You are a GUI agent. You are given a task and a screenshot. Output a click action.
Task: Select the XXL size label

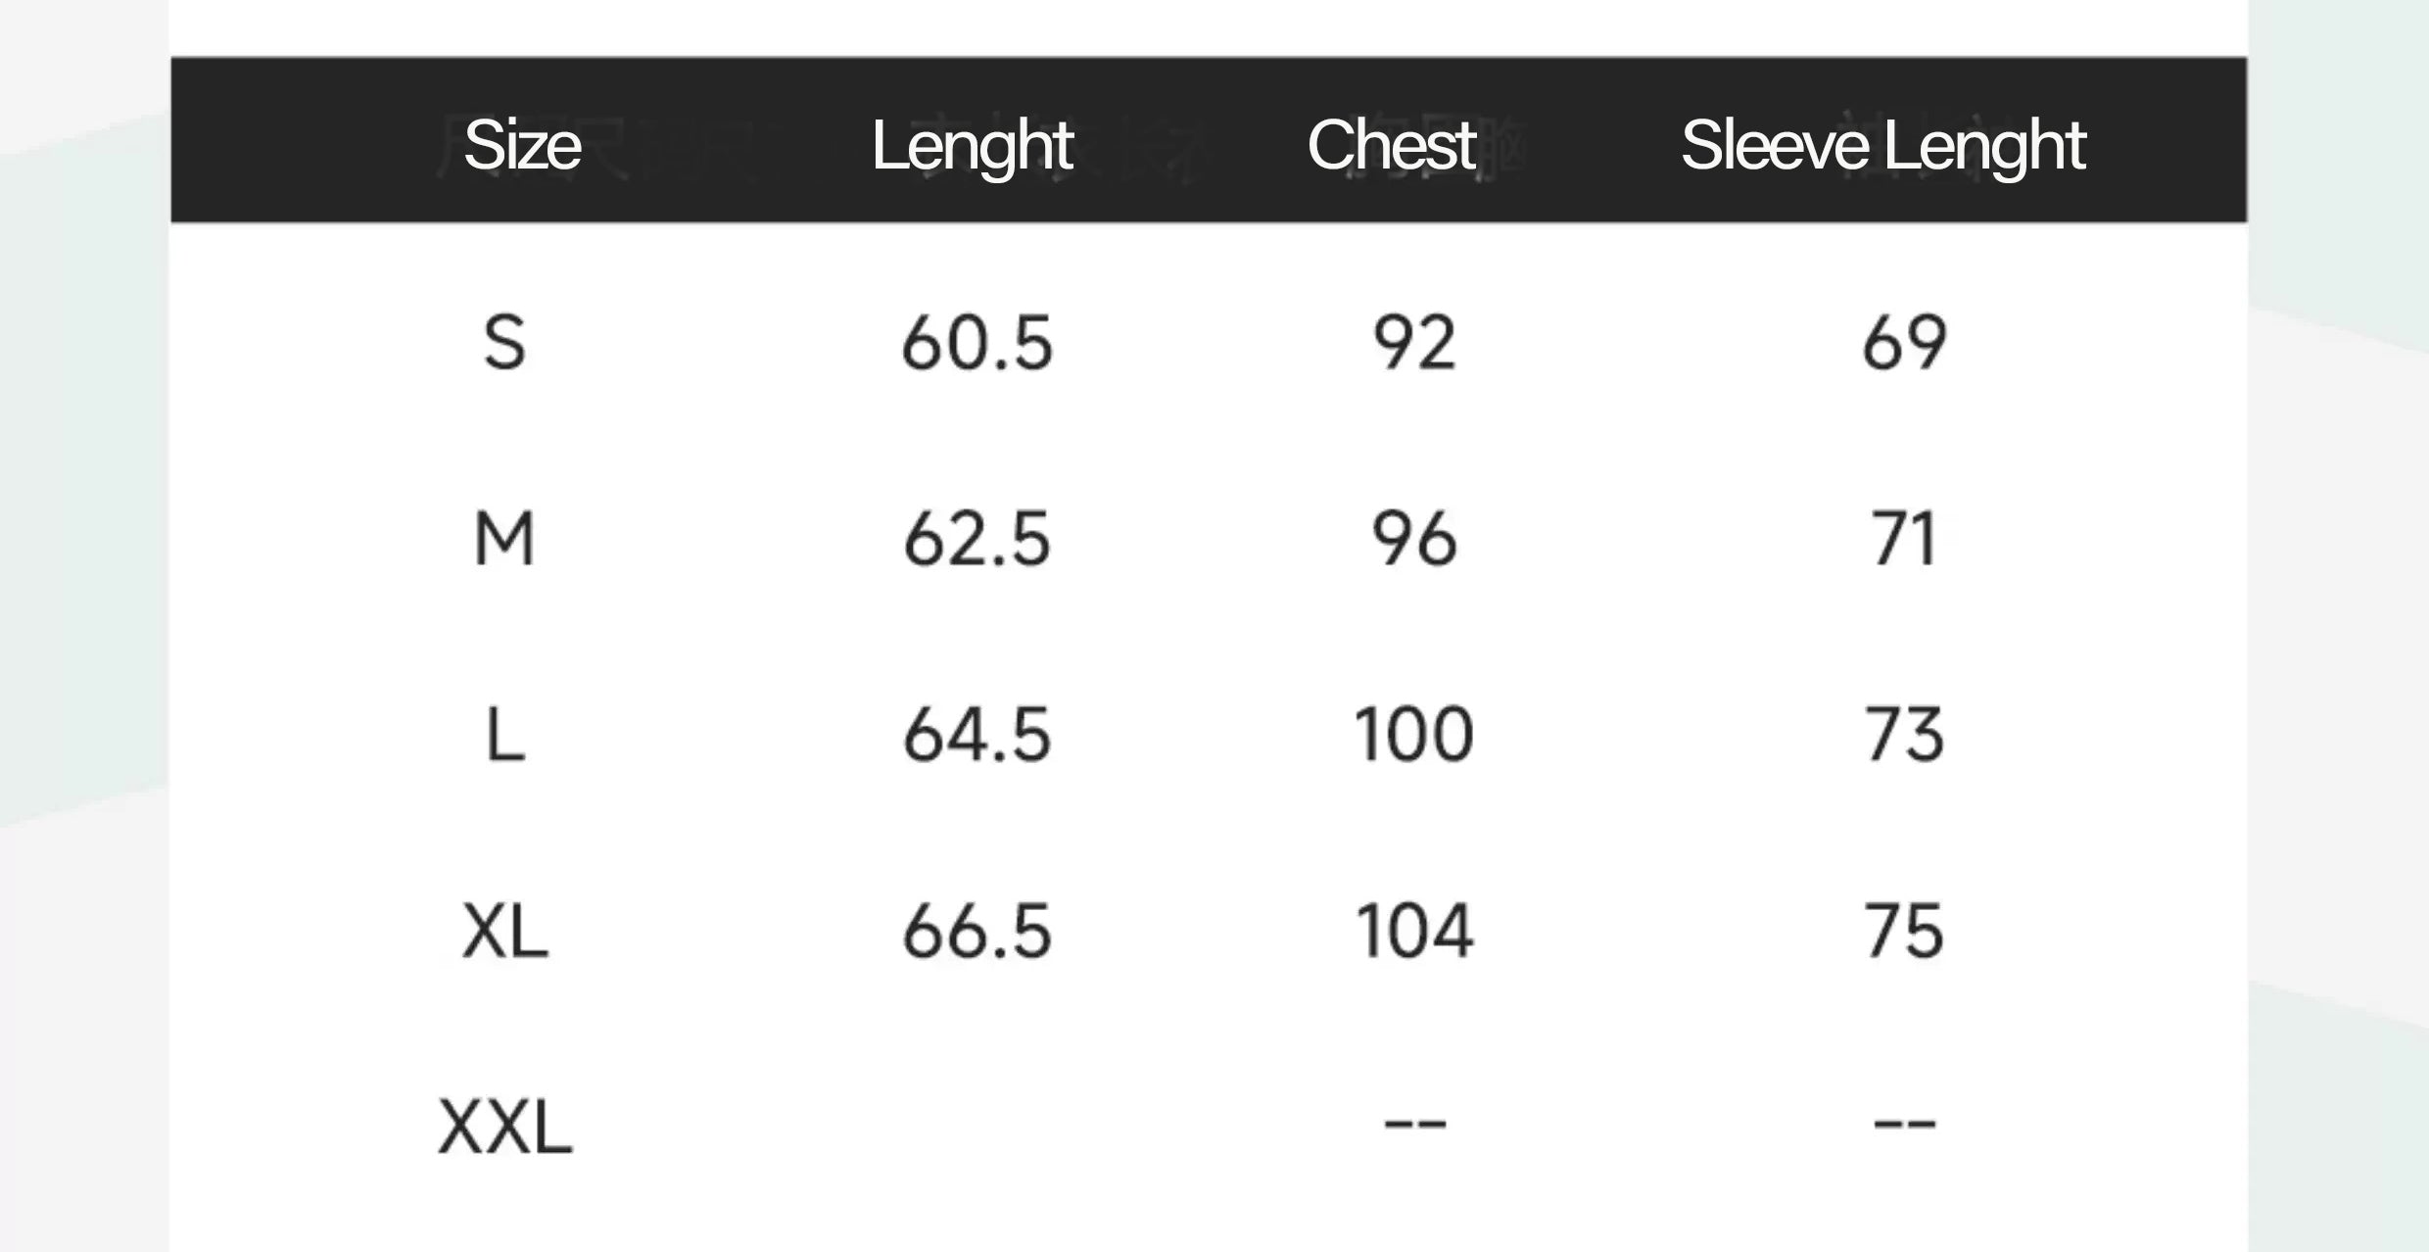(504, 1128)
